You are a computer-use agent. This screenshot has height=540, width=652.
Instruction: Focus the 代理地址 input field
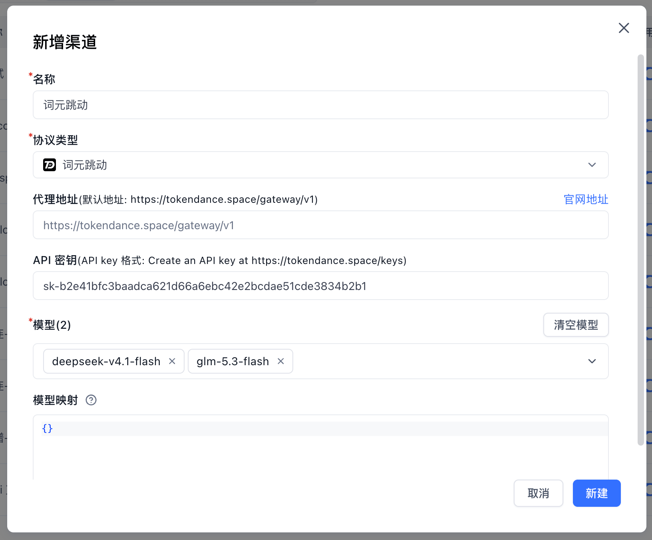320,225
